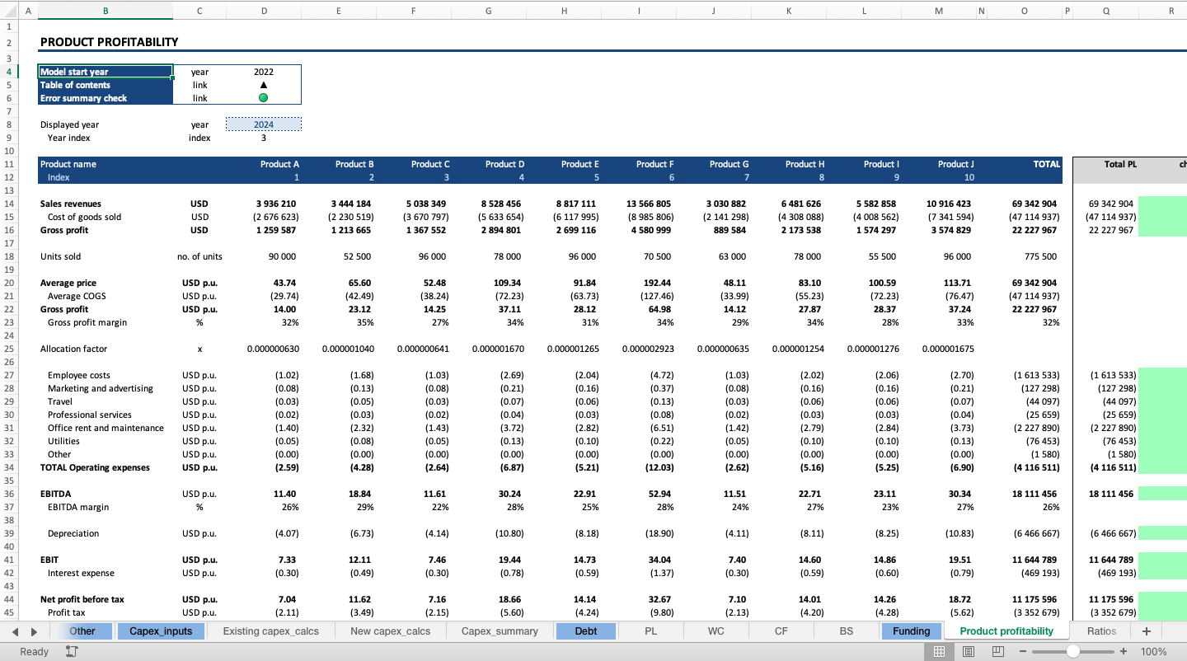Screen dimensions: 1187x661
Task: Open the Existing capex_calcs sheet tab
Action: tap(271, 631)
